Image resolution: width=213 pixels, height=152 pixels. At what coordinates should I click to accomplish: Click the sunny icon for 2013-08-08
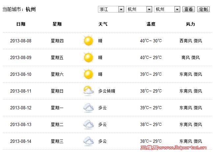pos(88,41)
